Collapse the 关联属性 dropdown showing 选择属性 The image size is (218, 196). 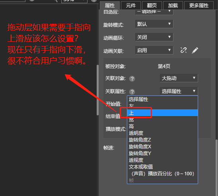coord(179,91)
